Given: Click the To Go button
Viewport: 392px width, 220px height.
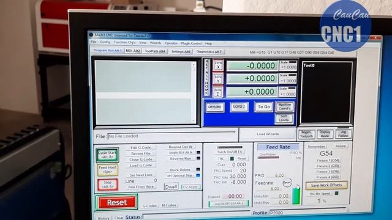Looking at the screenshot, I should pos(264,107).
